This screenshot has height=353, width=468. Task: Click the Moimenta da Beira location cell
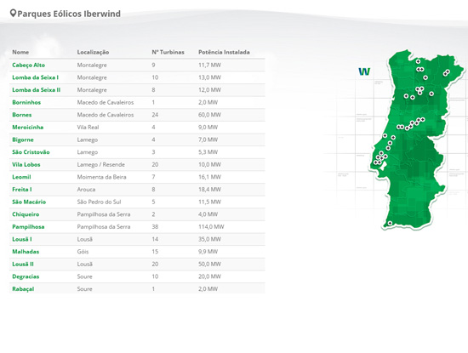pos(101,177)
